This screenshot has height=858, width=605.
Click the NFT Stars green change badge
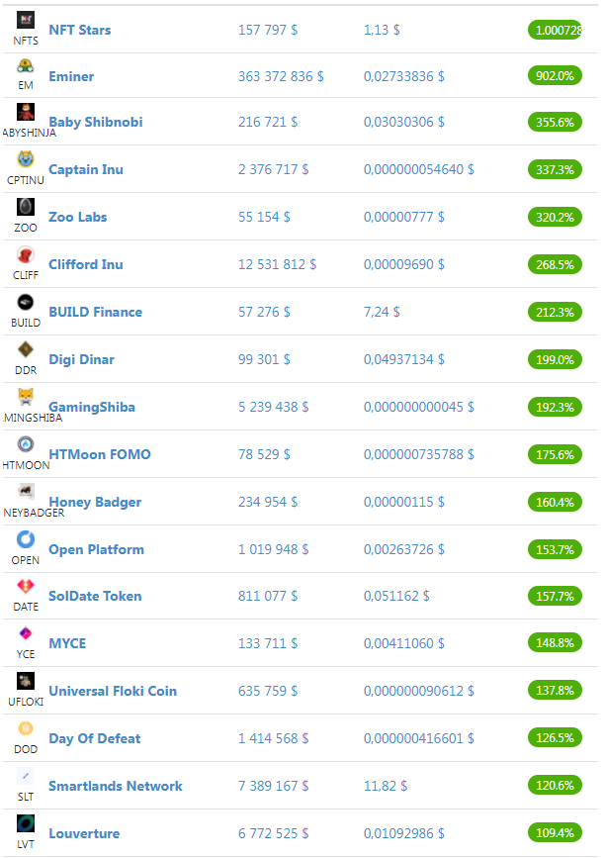(x=555, y=30)
